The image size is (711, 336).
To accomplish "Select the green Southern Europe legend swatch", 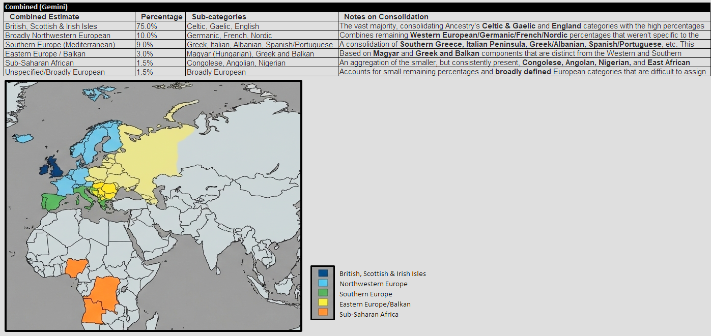I will pyautogui.click(x=323, y=294).
